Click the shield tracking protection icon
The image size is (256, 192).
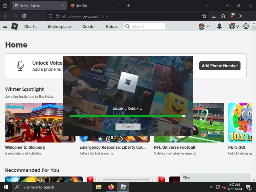pyautogui.click(x=50, y=16)
